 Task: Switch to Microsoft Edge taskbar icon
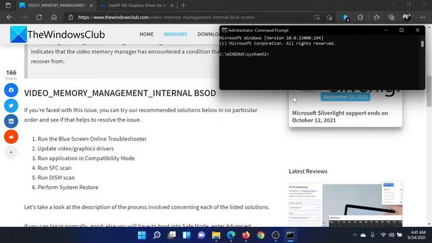click(231, 235)
